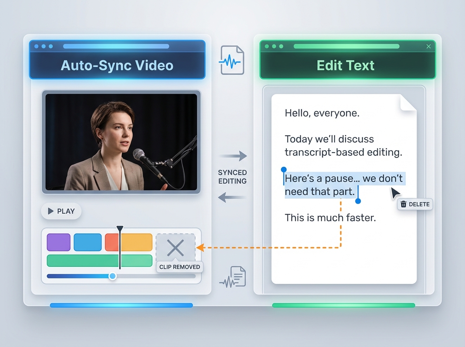Viewport: 465px width, 347px height.
Task: Click the transcript waveform document icon
Action: [x=233, y=277]
